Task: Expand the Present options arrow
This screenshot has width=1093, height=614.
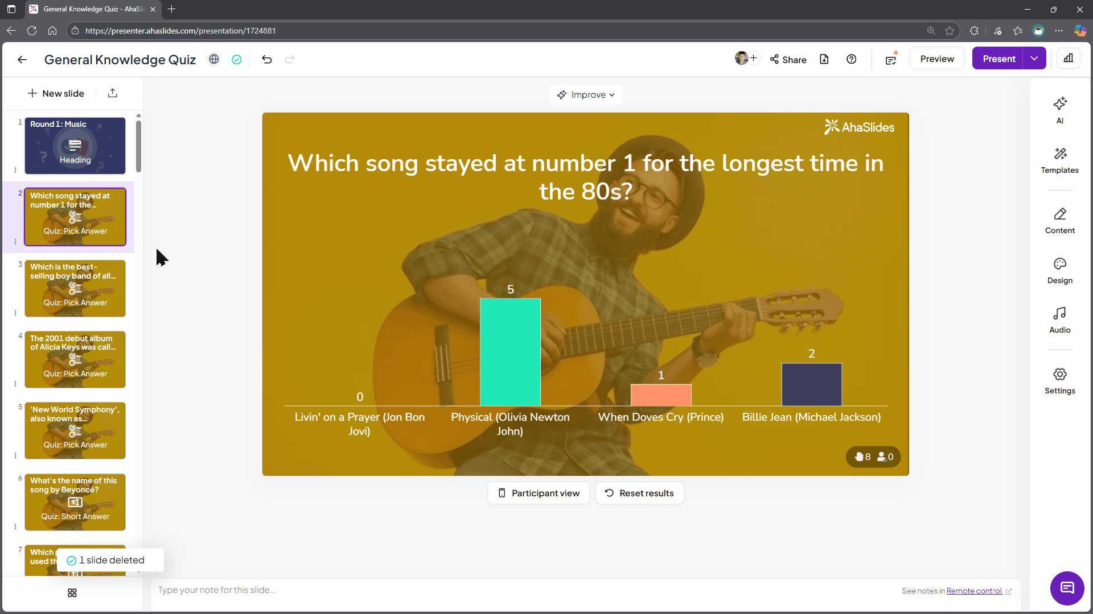Action: pos(1034,59)
